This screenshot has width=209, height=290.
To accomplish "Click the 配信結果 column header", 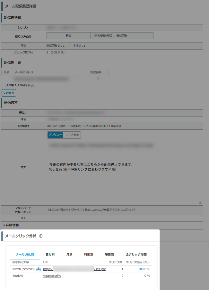I will 96,72.
